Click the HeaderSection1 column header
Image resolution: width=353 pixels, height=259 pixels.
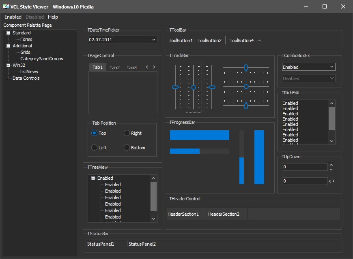187,214
